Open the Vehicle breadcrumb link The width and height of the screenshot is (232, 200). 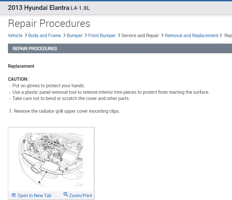click(x=15, y=35)
